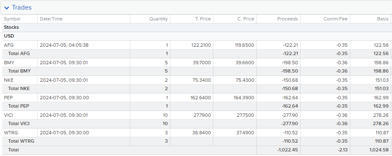Click the Total WTRG row label
Screen dimensions: 392x156
(21, 141)
